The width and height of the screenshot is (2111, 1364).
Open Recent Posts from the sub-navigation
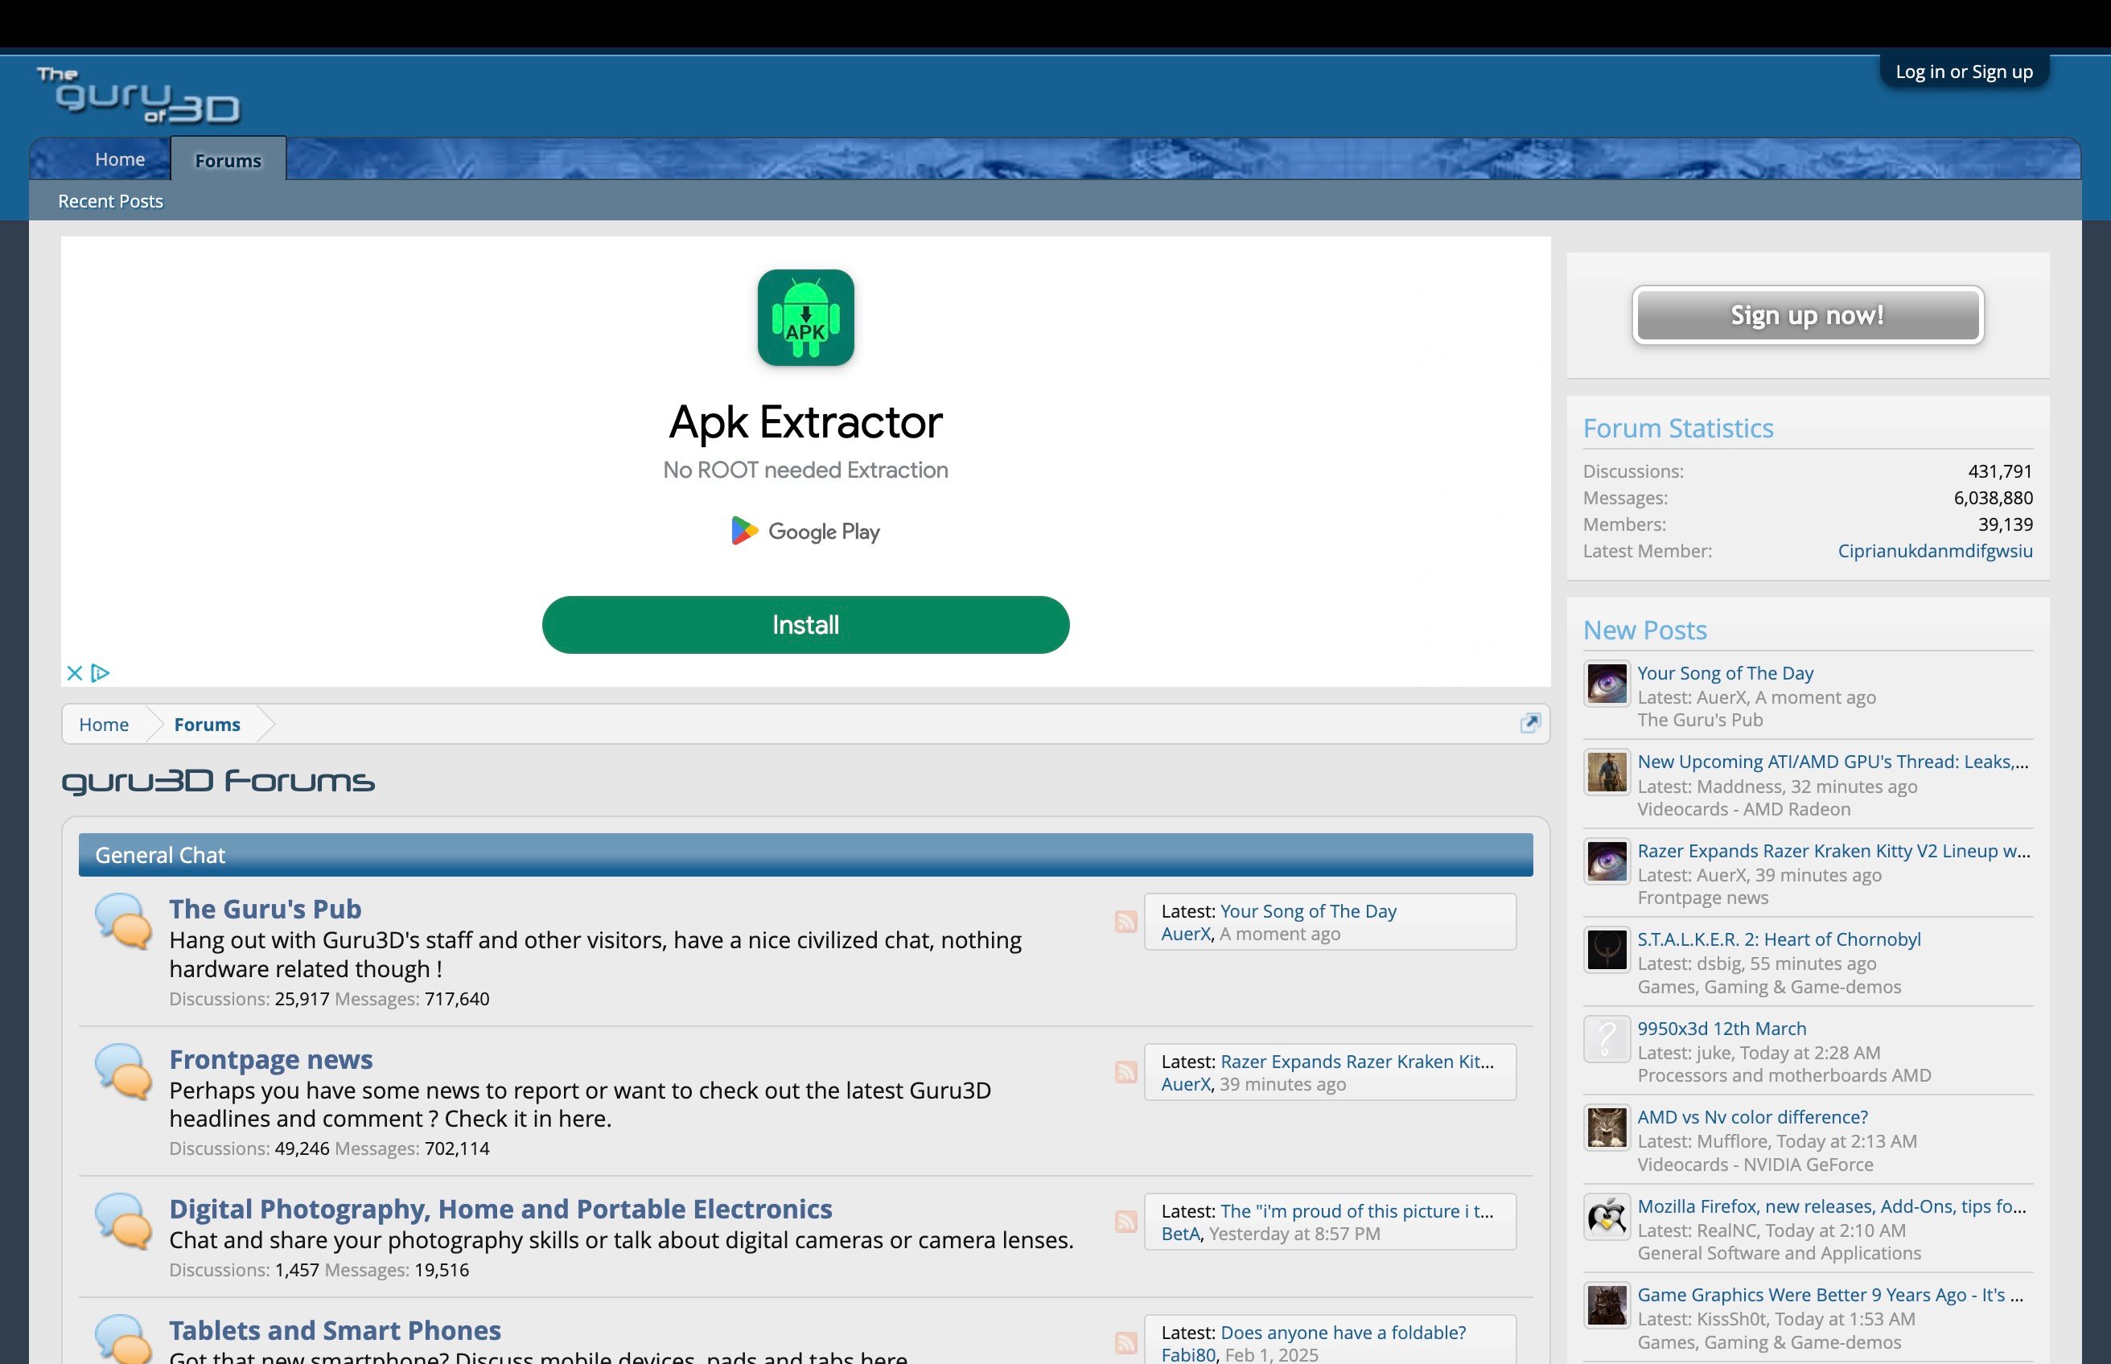pos(111,201)
